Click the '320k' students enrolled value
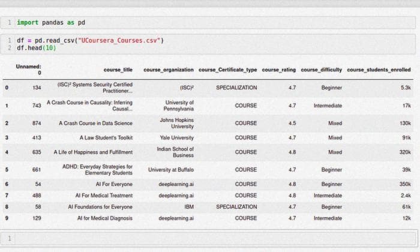Screen dimensions: 420x252 (405, 152)
